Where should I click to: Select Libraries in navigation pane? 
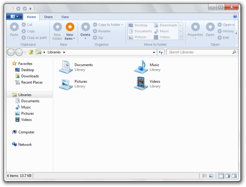coord(30,95)
